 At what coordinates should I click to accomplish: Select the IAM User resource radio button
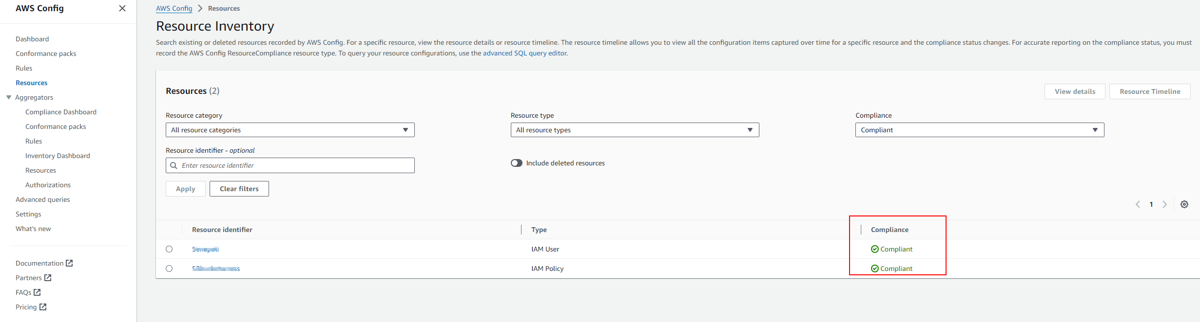point(169,249)
